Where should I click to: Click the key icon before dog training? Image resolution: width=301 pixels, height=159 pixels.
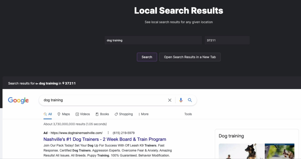point(37,83)
